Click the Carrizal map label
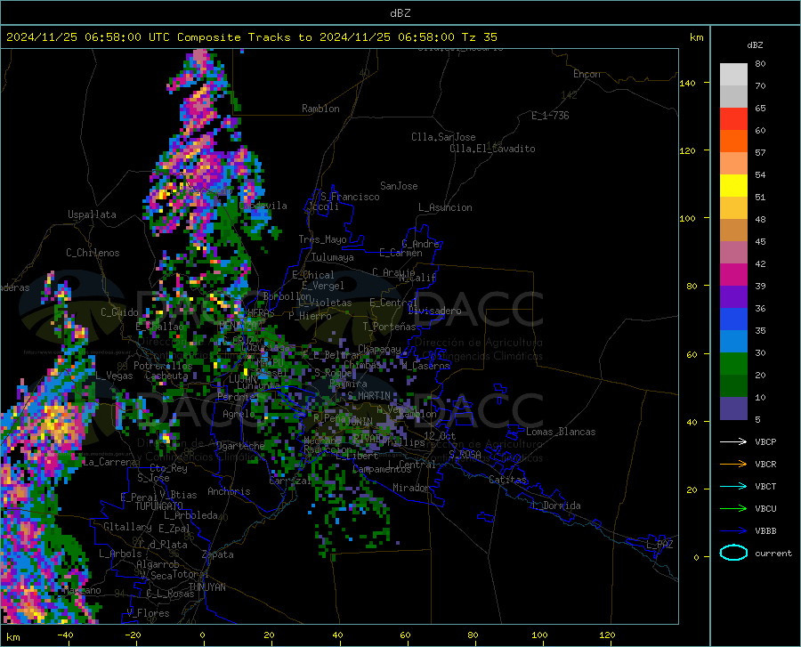Viewport: 801px width, 647px height. (289, 481)
